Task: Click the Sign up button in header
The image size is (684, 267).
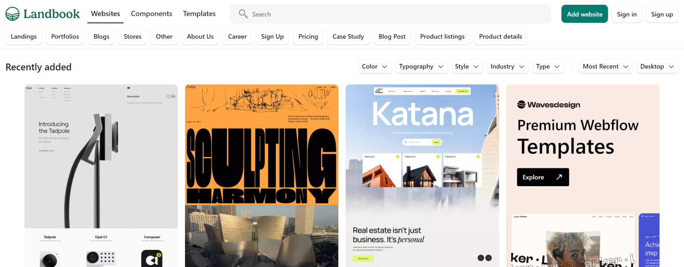Action: pos(662,14)
